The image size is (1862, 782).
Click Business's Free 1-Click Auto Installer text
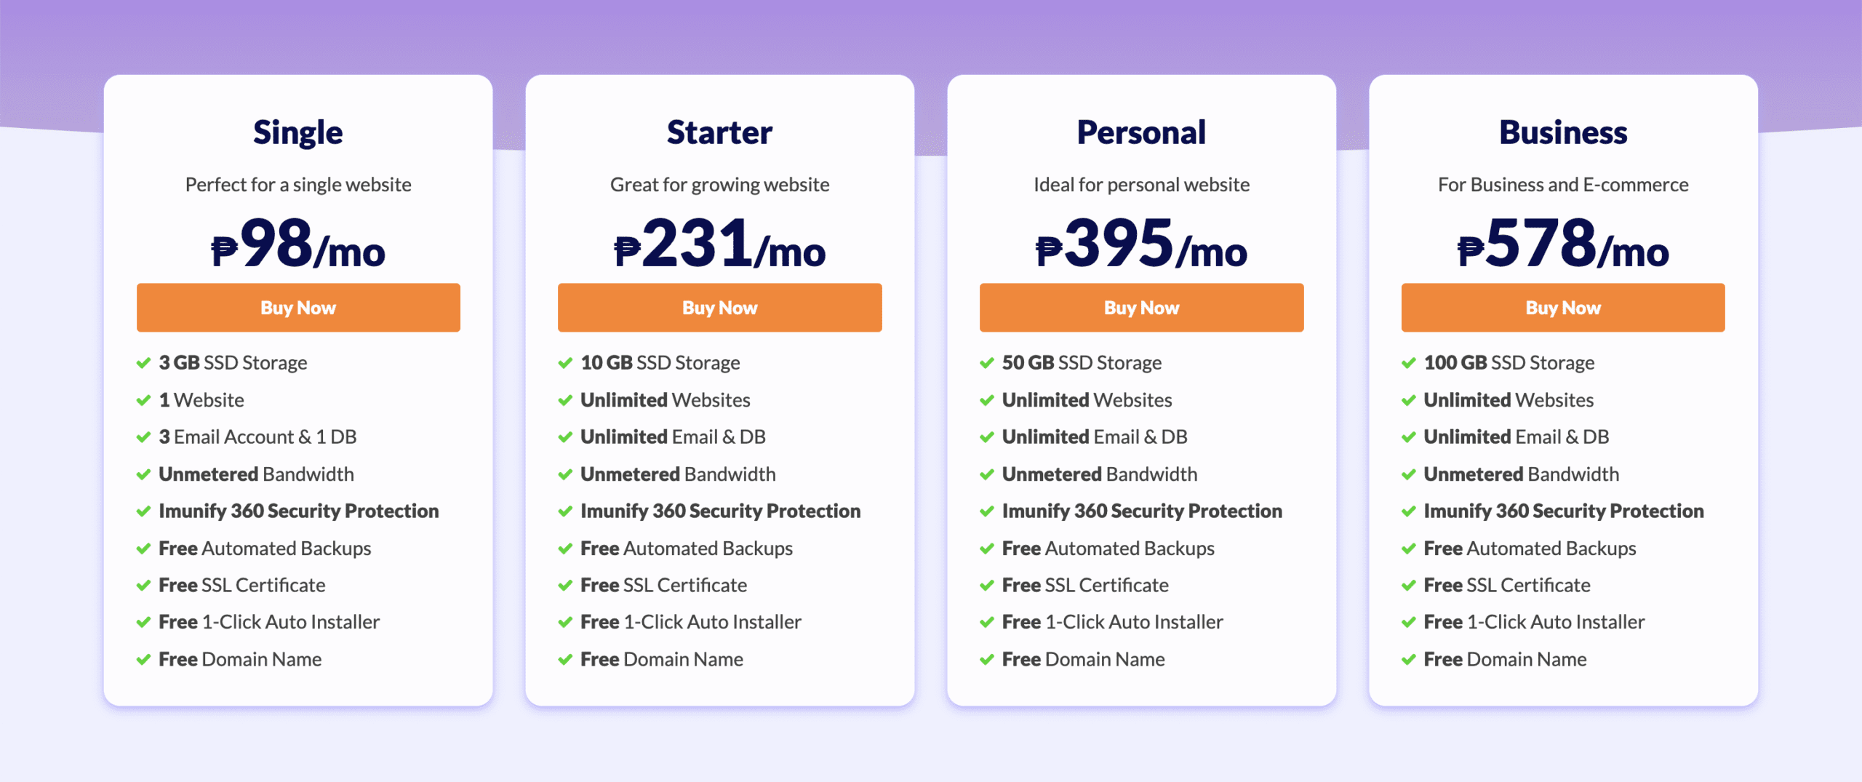coord(1533,622)
